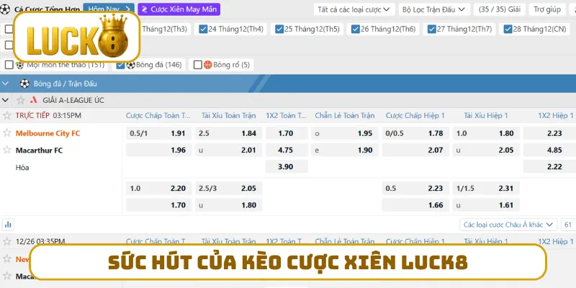Pick Macarthur handicap odds 1.96
This screenshot has width=576, height=288.
click(x=158, y=150)
